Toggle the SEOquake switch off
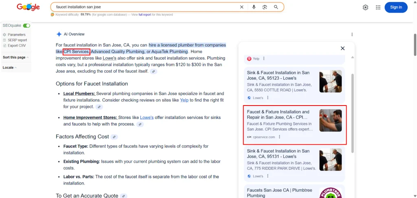The image size is (417, 198). tap(26, 26)
